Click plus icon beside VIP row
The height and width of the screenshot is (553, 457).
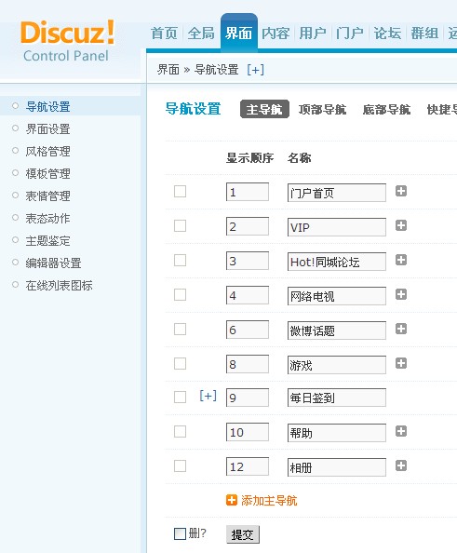401,225
